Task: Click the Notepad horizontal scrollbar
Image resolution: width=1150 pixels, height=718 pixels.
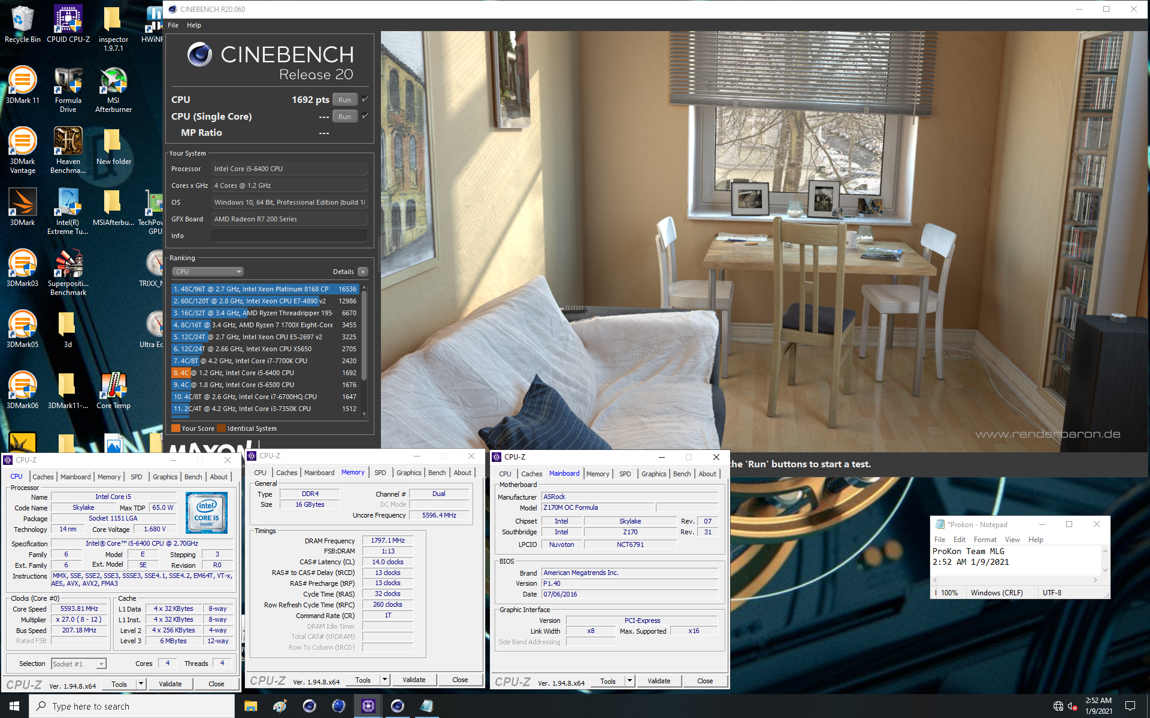Action: point(1015,580)
